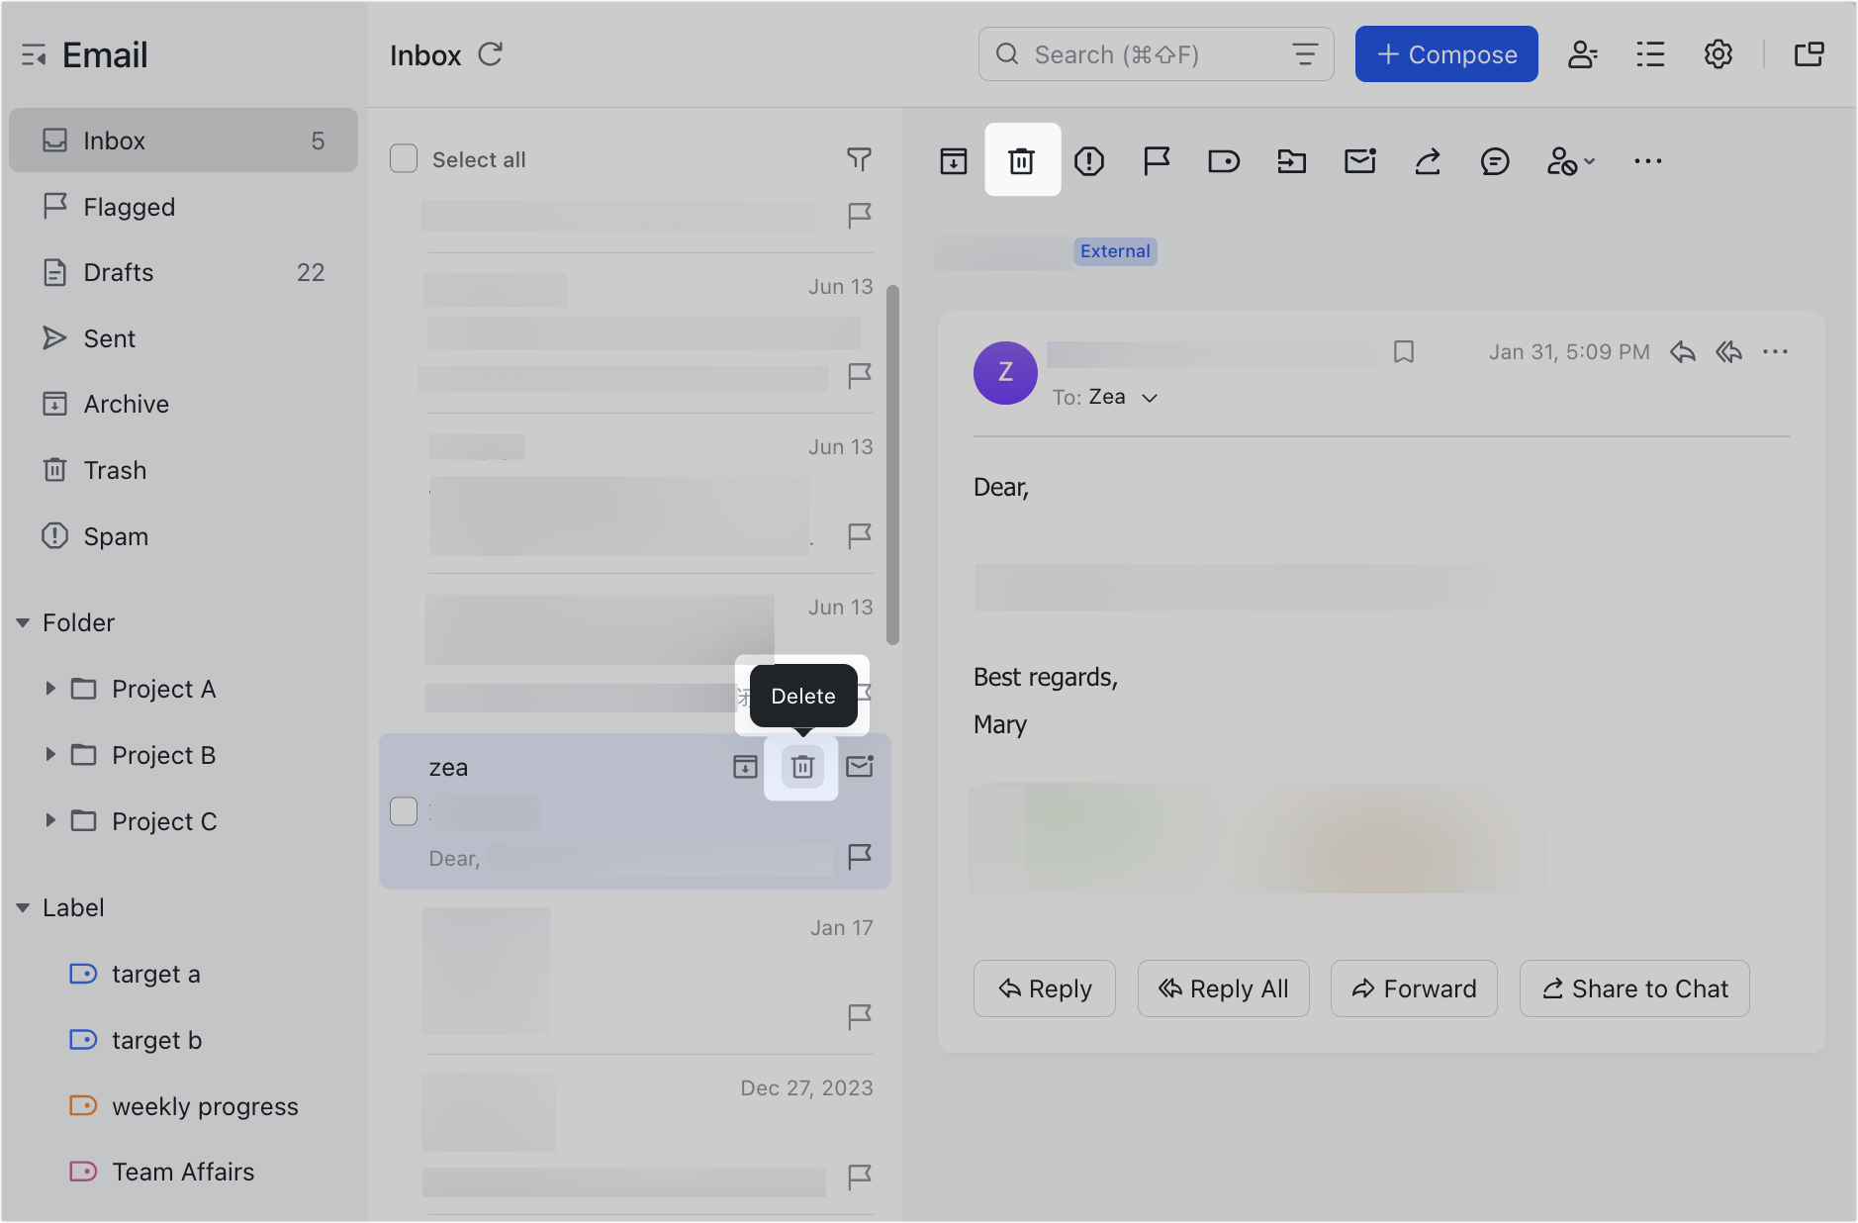Report the open email as spam
The image size is (1858, 1223).
[x=1089, y=159]
